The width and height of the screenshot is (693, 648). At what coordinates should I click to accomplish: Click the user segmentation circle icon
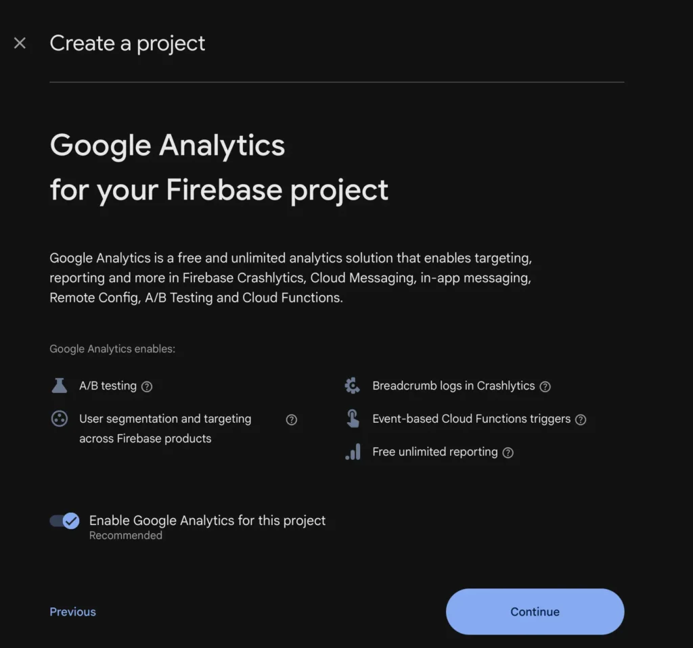[x=60, y=419]
